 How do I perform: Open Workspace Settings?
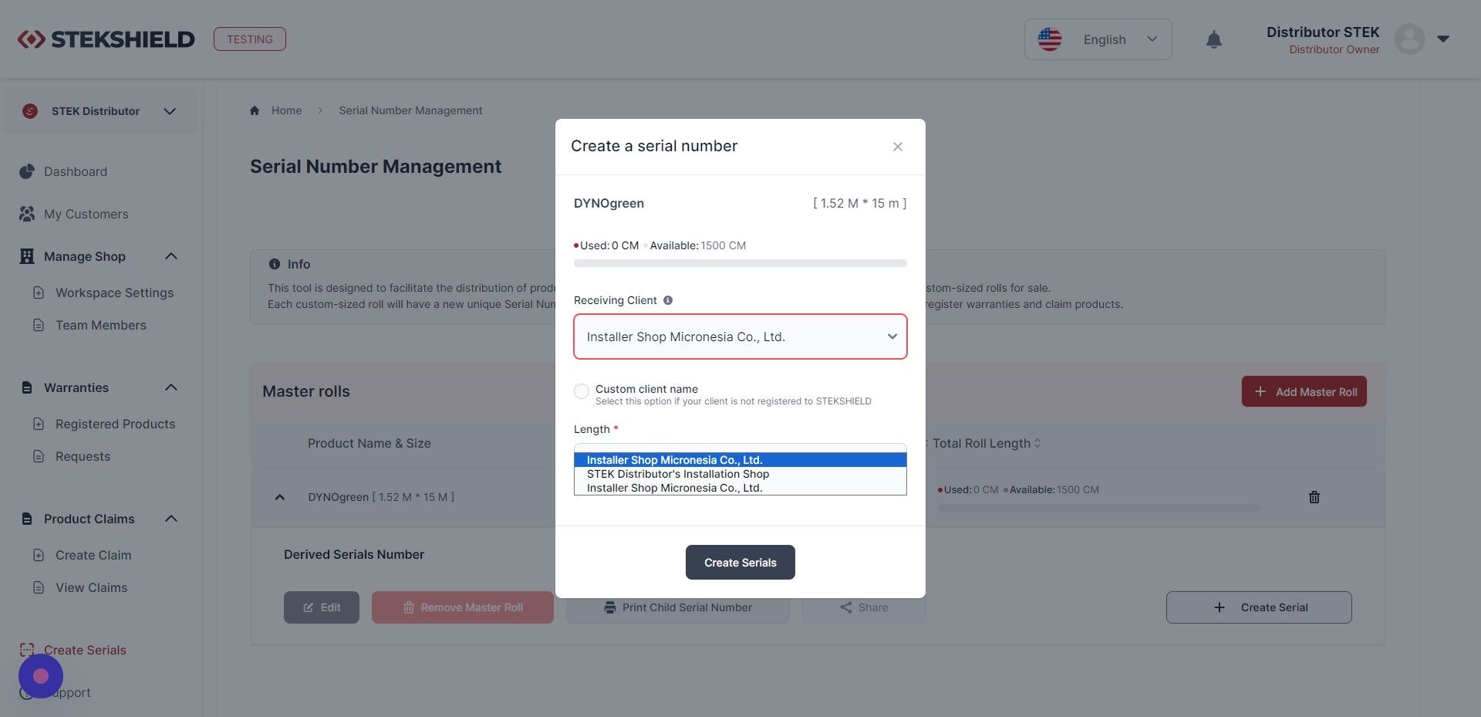click(114, 293)
